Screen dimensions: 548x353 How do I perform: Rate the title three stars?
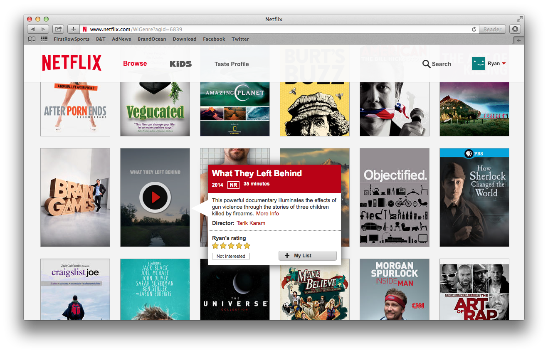pos(231,246)
